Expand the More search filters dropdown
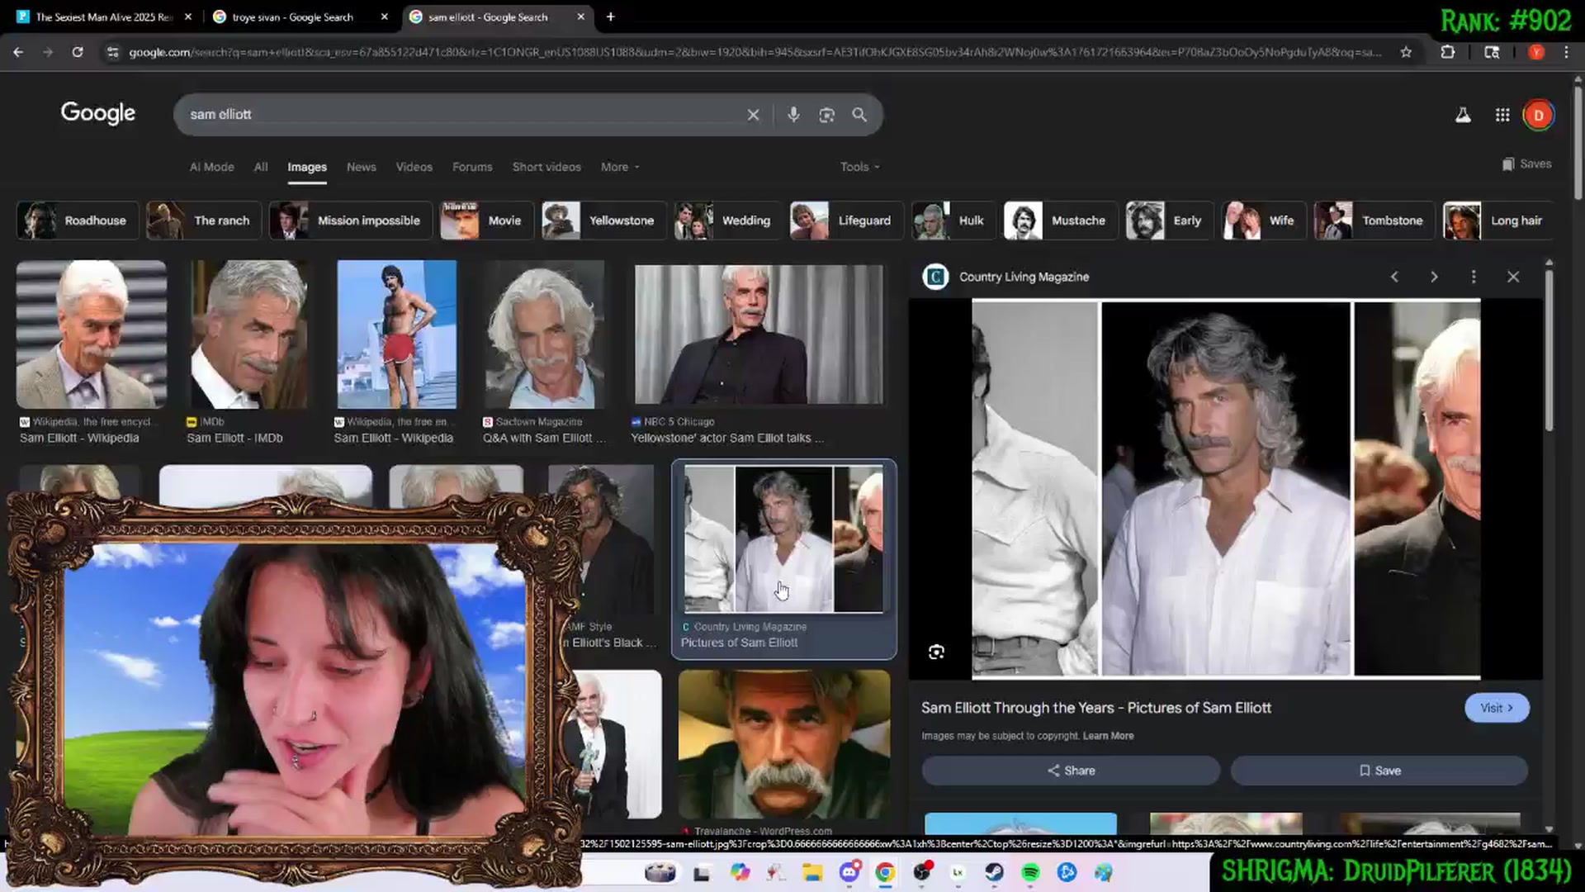Screen dimensions: 1585x892 point(620,167)
